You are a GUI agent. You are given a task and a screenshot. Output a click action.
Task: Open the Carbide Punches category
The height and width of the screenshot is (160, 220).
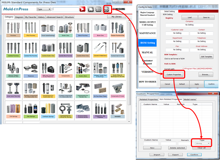pos(13,50)
